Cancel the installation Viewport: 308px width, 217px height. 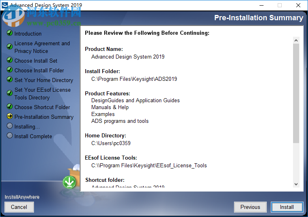(x=19, y=207)
